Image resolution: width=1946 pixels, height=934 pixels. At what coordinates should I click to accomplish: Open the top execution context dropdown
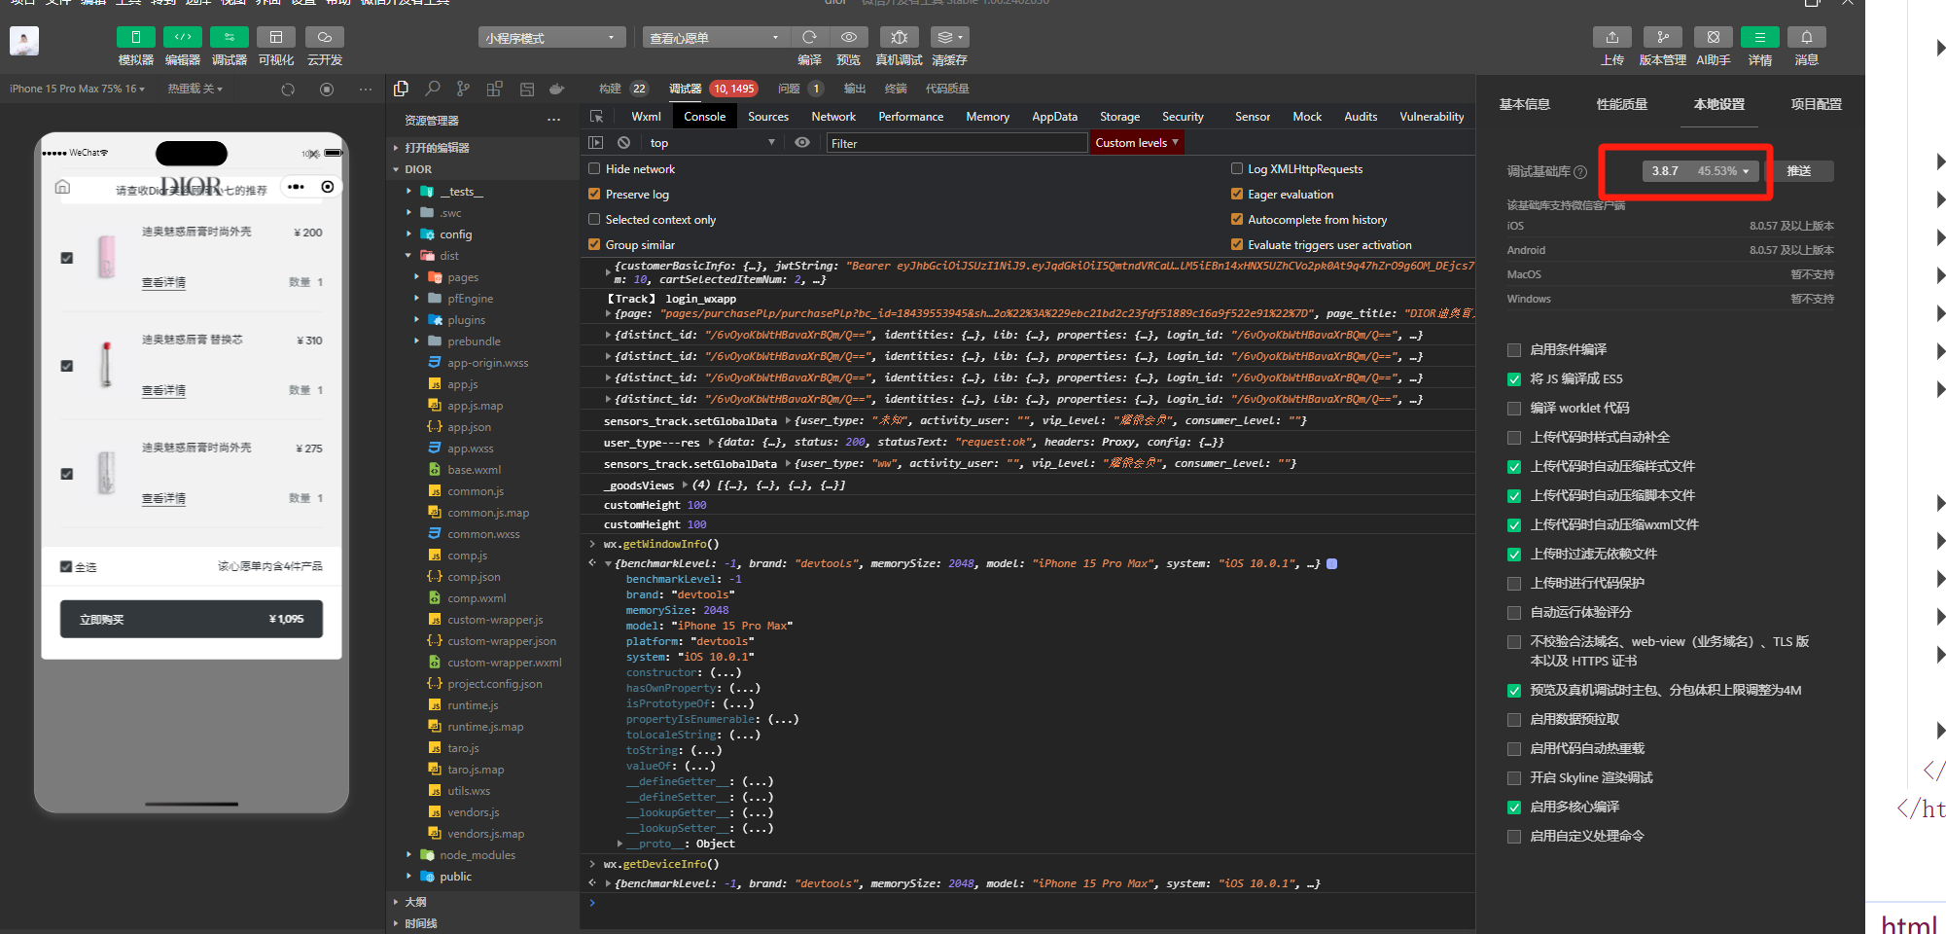tap(712, 143)
